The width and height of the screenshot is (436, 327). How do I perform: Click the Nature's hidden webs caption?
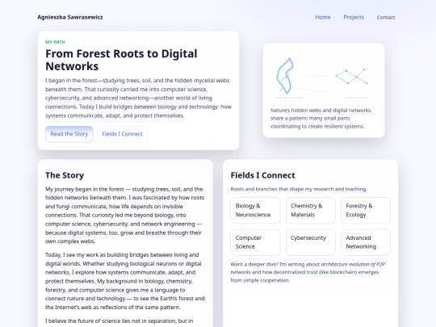point(321,118)
